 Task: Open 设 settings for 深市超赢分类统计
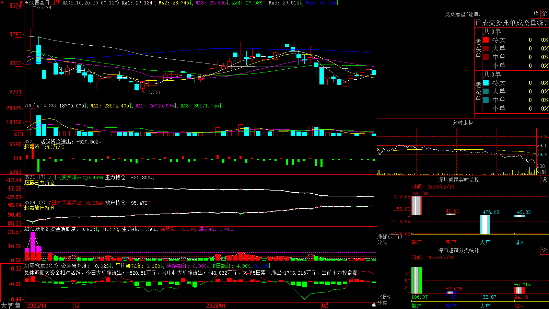(x=545, y=250)
